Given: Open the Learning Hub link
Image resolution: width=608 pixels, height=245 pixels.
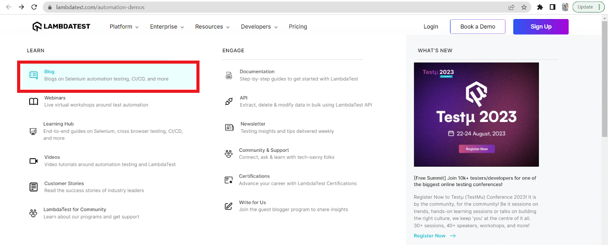Looking at the screenshot, I should coord(59,124).
